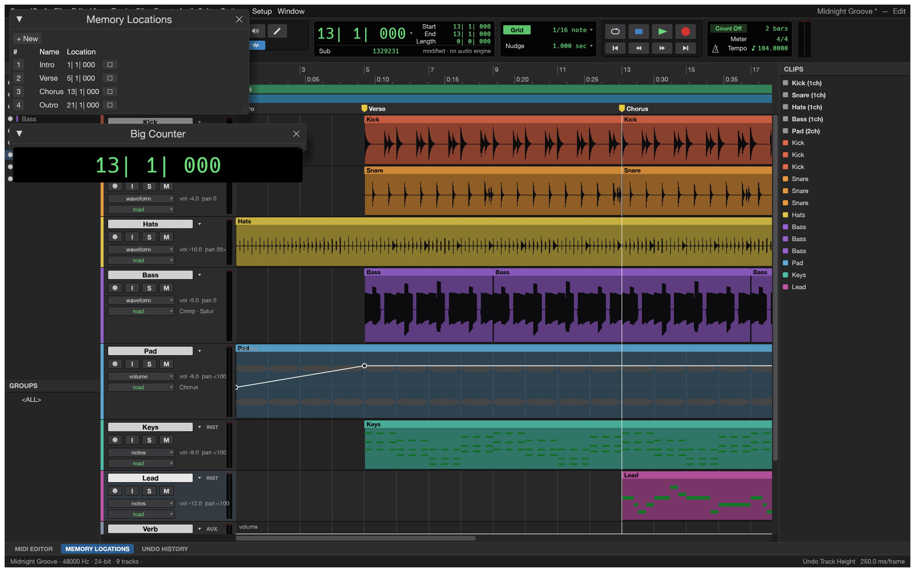Open the nudge value dropdown showing 1.000 sec
Viewport: 915px width, 572px height.
click(572, 46)
